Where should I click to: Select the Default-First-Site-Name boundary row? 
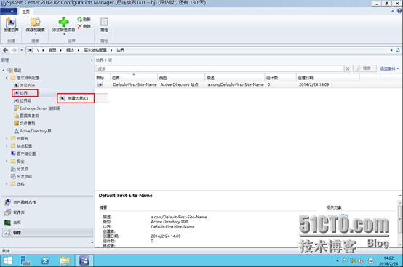click(x=249, y=84)
